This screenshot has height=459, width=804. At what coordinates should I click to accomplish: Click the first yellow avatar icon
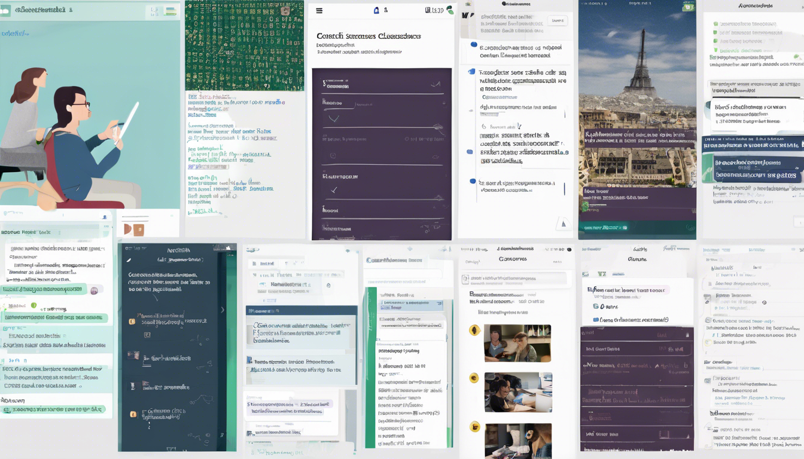[474, 330]
